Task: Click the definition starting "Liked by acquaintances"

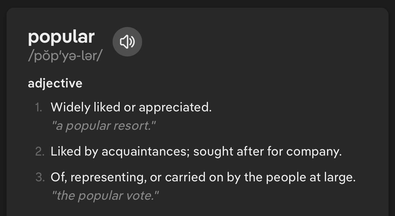Action: click(196, 151)
